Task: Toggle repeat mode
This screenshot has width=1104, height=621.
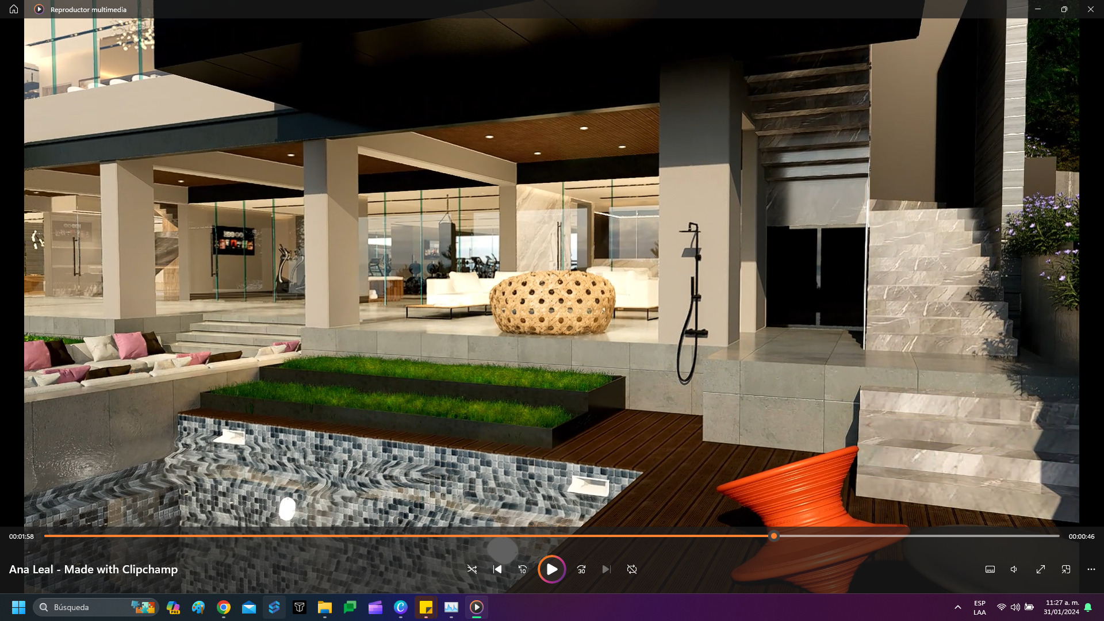Action: [632, 569]
